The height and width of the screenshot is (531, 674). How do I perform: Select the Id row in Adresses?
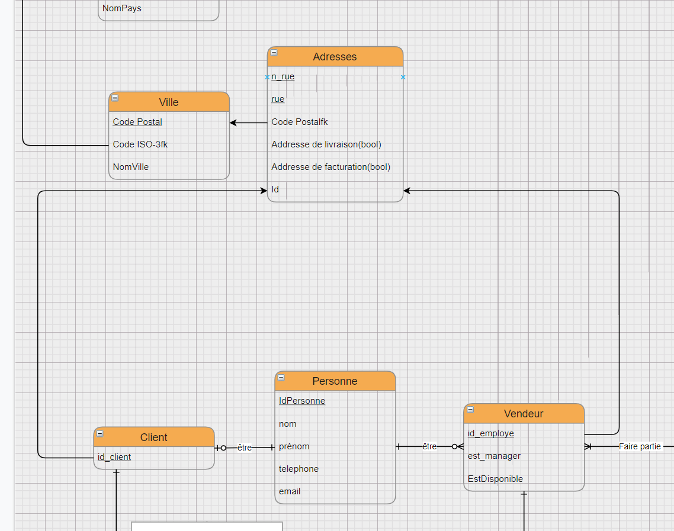click(x=335, y=189)
